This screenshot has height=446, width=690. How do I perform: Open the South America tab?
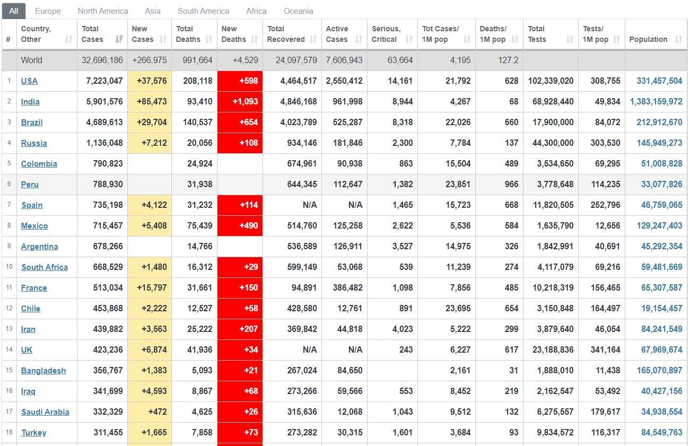point(203,11)
